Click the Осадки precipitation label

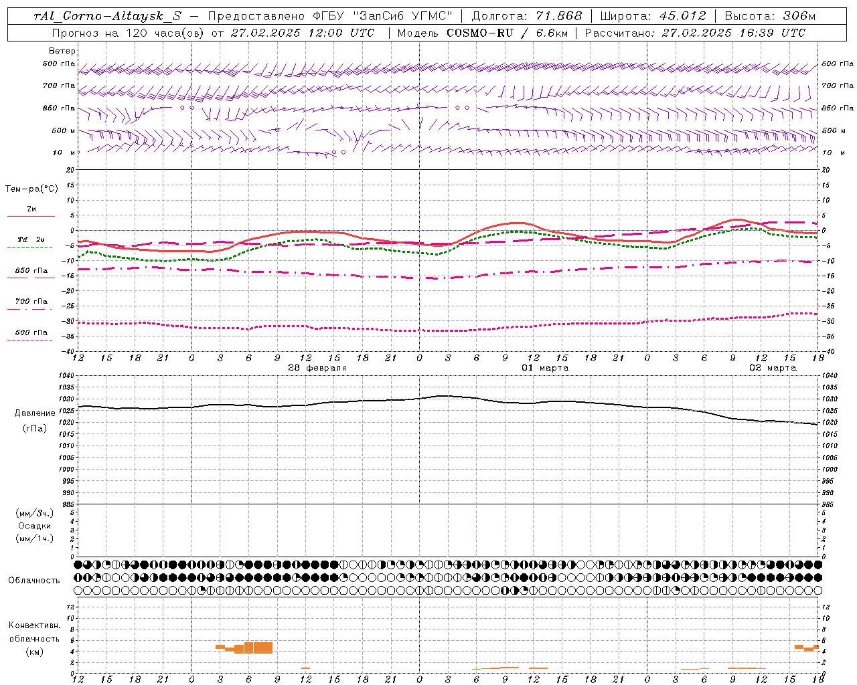click(x=35, y=526)
